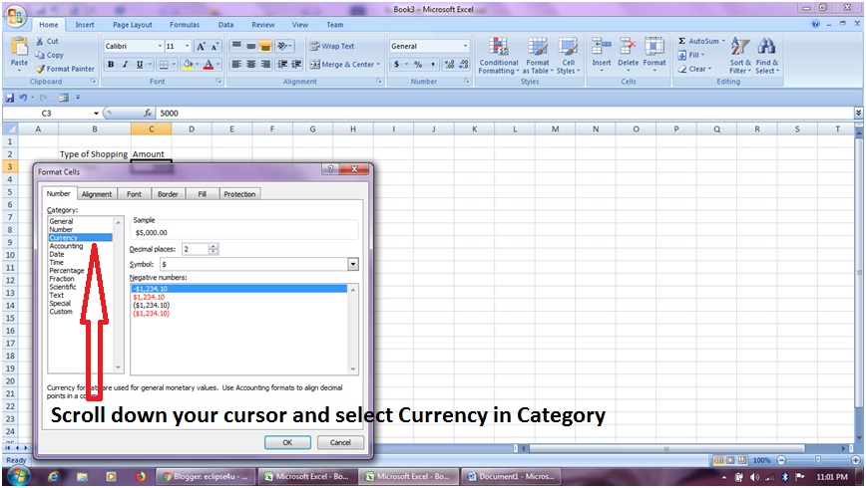The height and width of the screenshot is (488, 866).
Task: Toggle Italic formatting
Action: tap(126, 65)
